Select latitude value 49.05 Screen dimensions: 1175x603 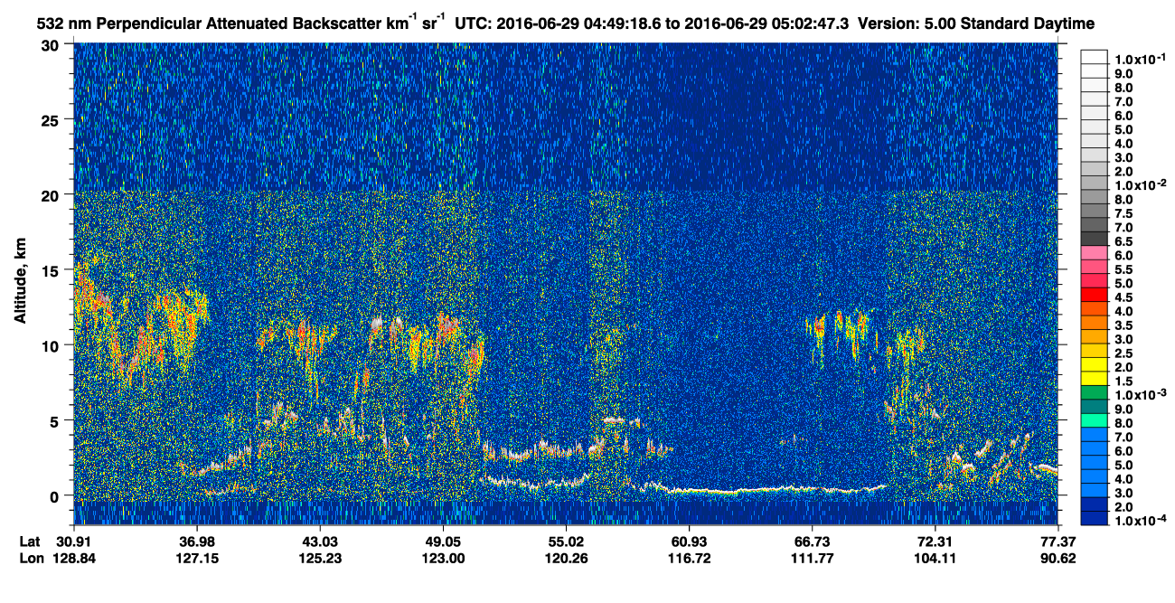tap(443, 542)
